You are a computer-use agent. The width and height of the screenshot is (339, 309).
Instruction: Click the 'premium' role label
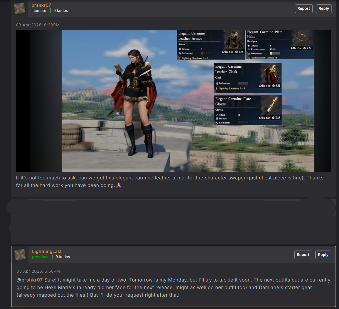click(x=40, y=257)
